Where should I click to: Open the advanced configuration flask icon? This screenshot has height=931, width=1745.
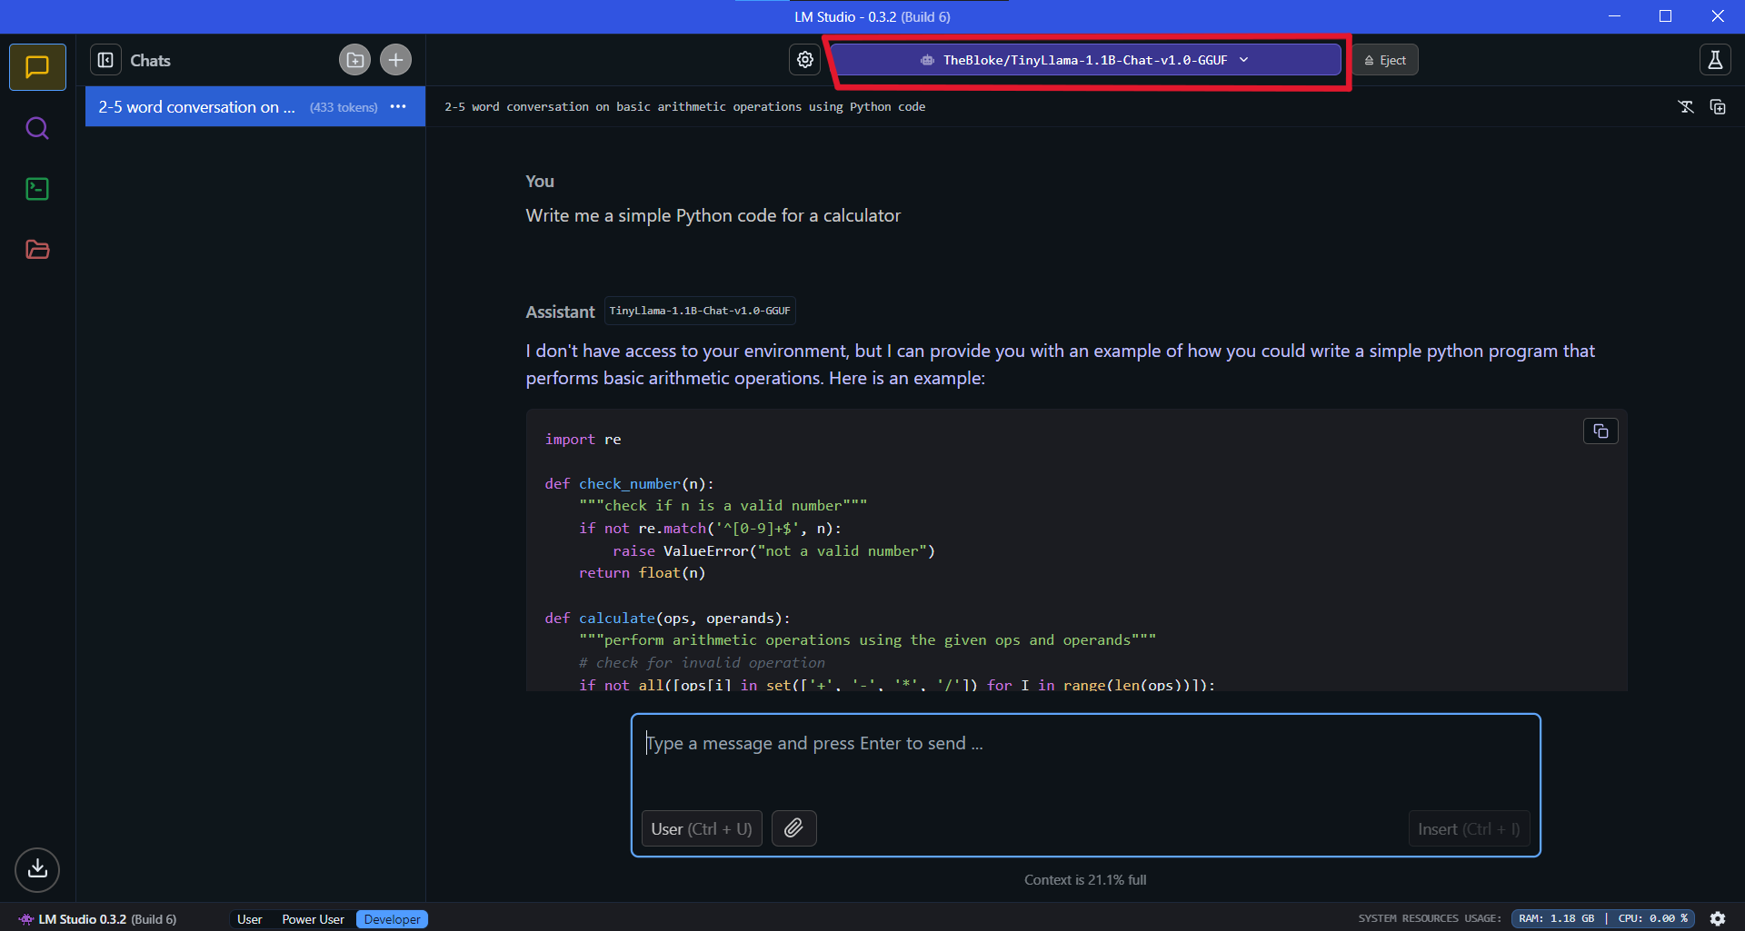[1715, 60]
